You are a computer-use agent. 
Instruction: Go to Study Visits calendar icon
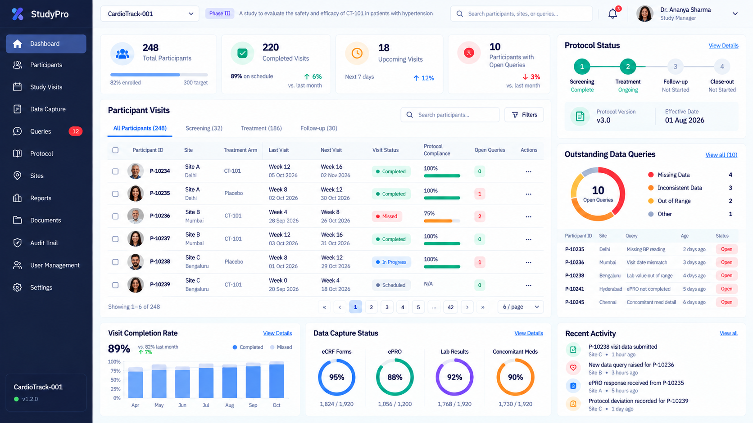[18, 87]
